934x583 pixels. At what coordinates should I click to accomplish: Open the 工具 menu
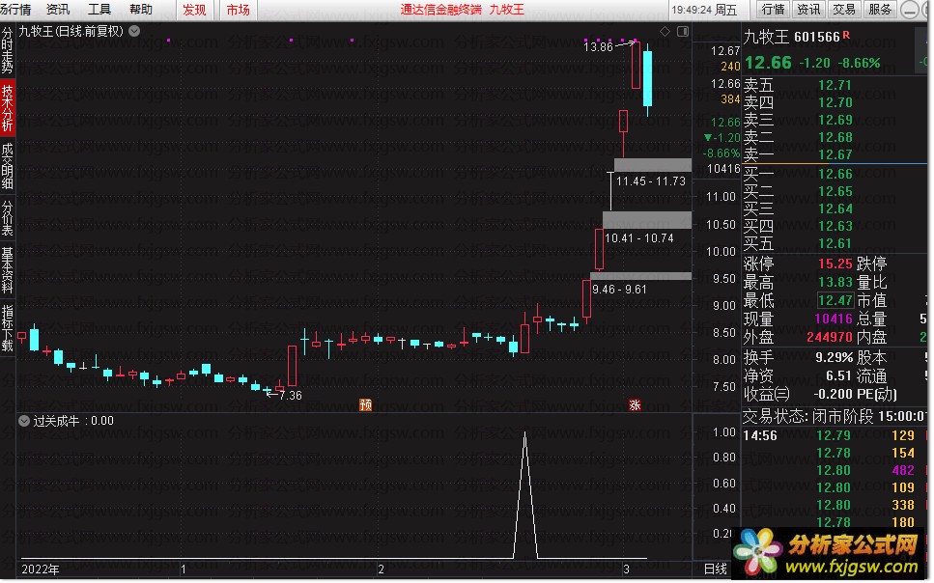pos(99,10)
